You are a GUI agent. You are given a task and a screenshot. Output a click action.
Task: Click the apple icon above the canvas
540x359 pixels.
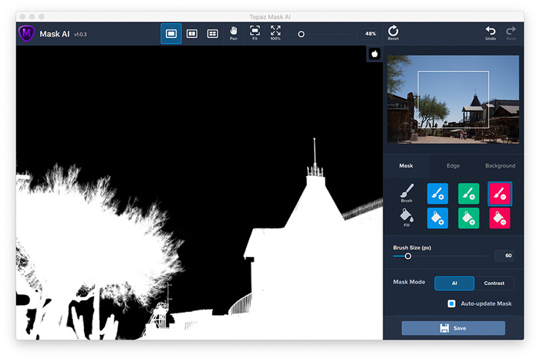tap(375, 54)
